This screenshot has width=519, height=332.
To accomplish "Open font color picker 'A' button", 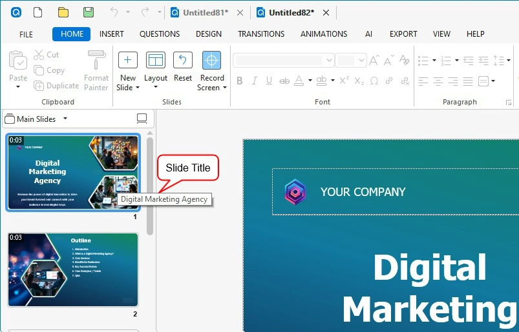I will tap(299, 81).
